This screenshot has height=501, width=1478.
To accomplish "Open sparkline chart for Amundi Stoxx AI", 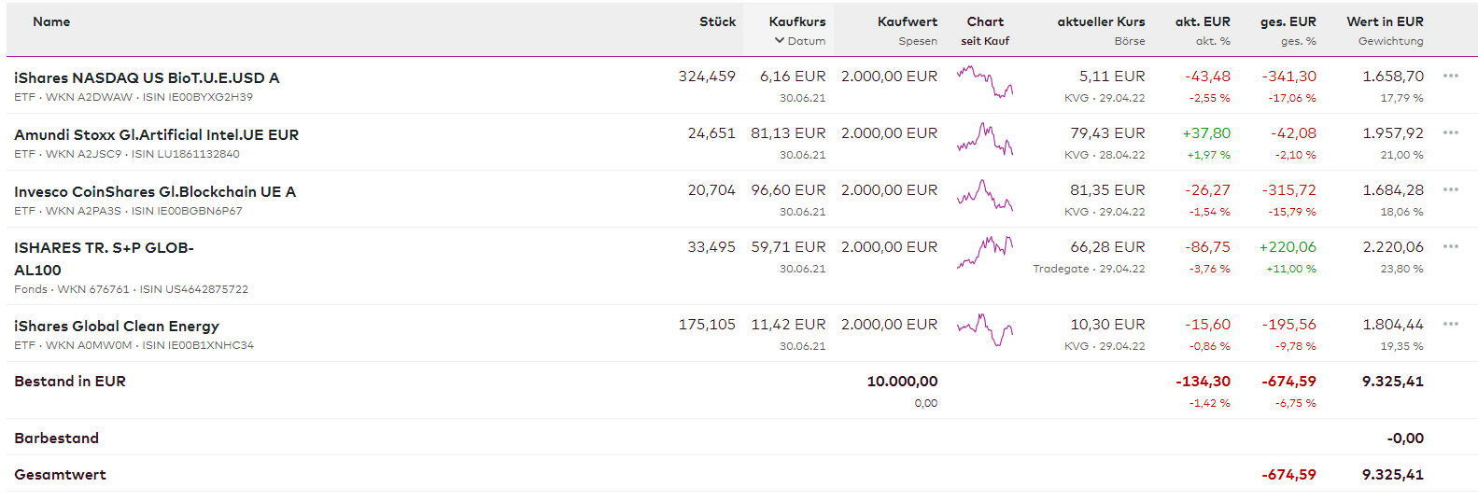I will (985, 139).
